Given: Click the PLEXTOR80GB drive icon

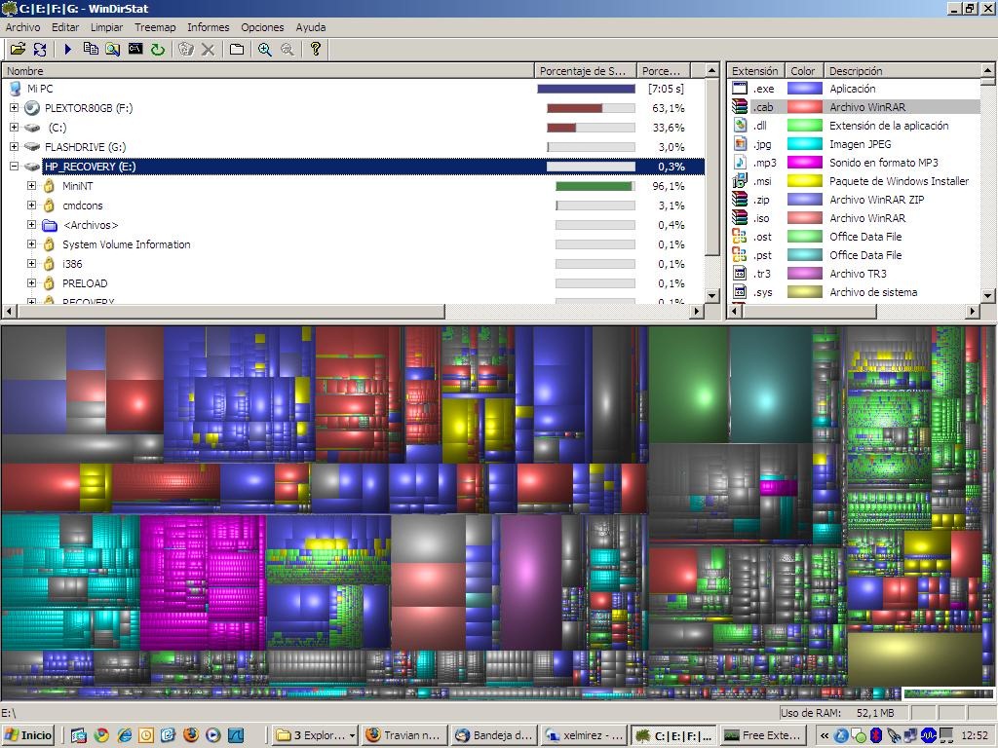Looking at the screenshot, I should point(32,108).
